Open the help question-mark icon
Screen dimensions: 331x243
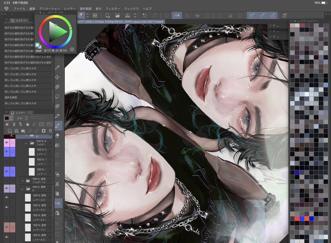coord(285,15)
